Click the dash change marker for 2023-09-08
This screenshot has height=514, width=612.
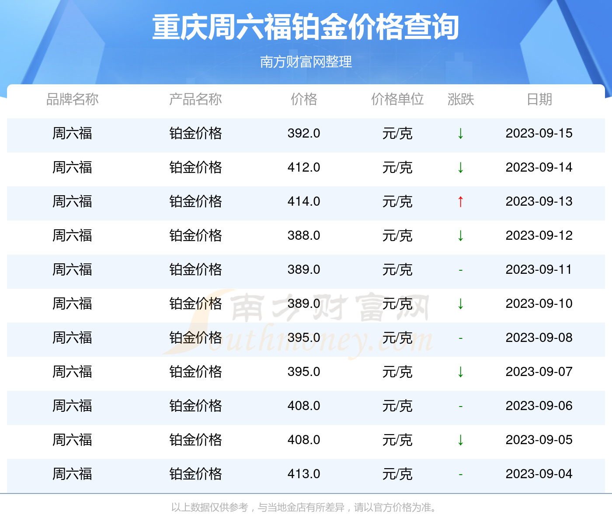pos(460,338)
